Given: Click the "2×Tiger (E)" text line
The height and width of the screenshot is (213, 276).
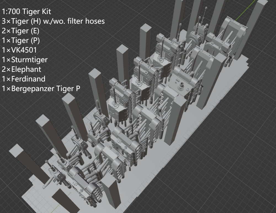Looking at the screenshot, I should (x=20, y=31).
